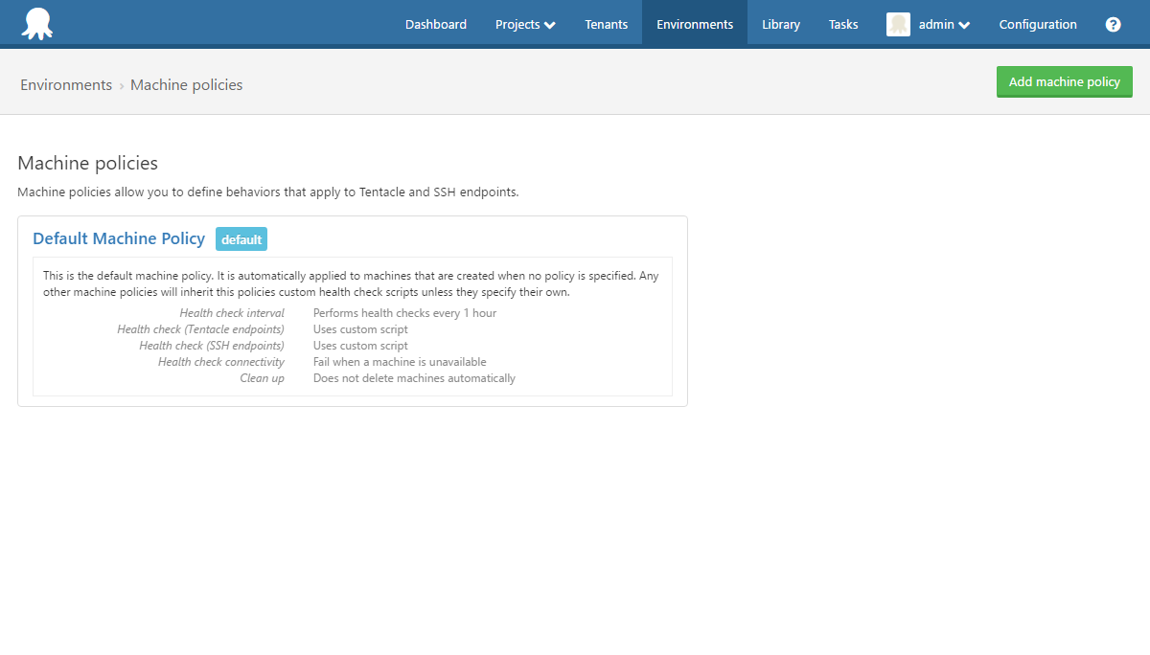Click the Clean up policy value text
Image resolution: width=1150 pixels, height=655 pixels.
(414, 377)
